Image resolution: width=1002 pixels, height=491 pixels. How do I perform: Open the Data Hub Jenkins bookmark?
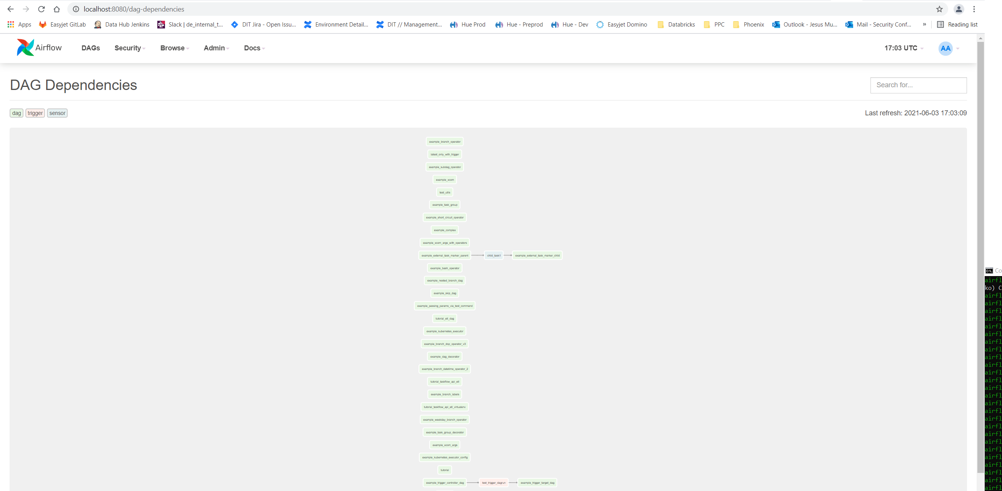(x=122, y=25)
